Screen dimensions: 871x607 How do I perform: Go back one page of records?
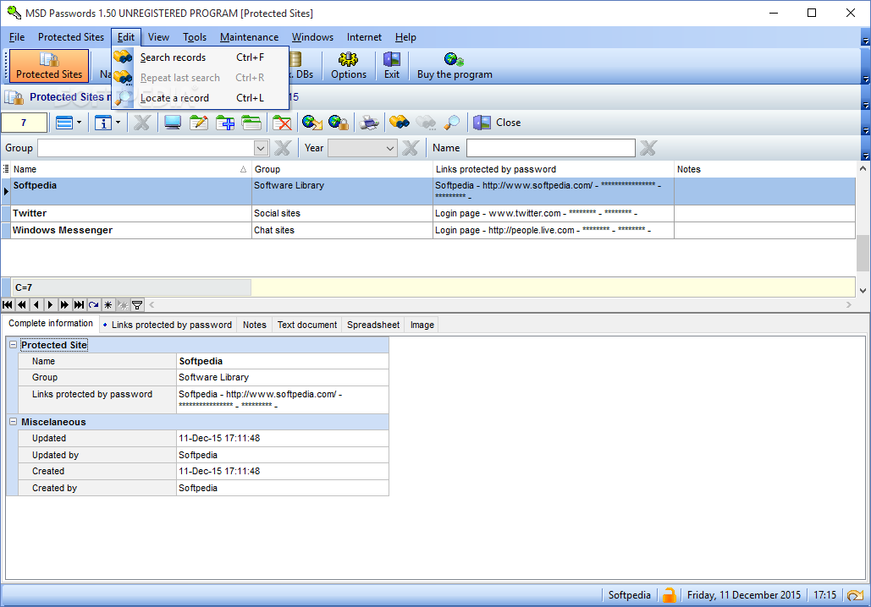pos(22,304)
